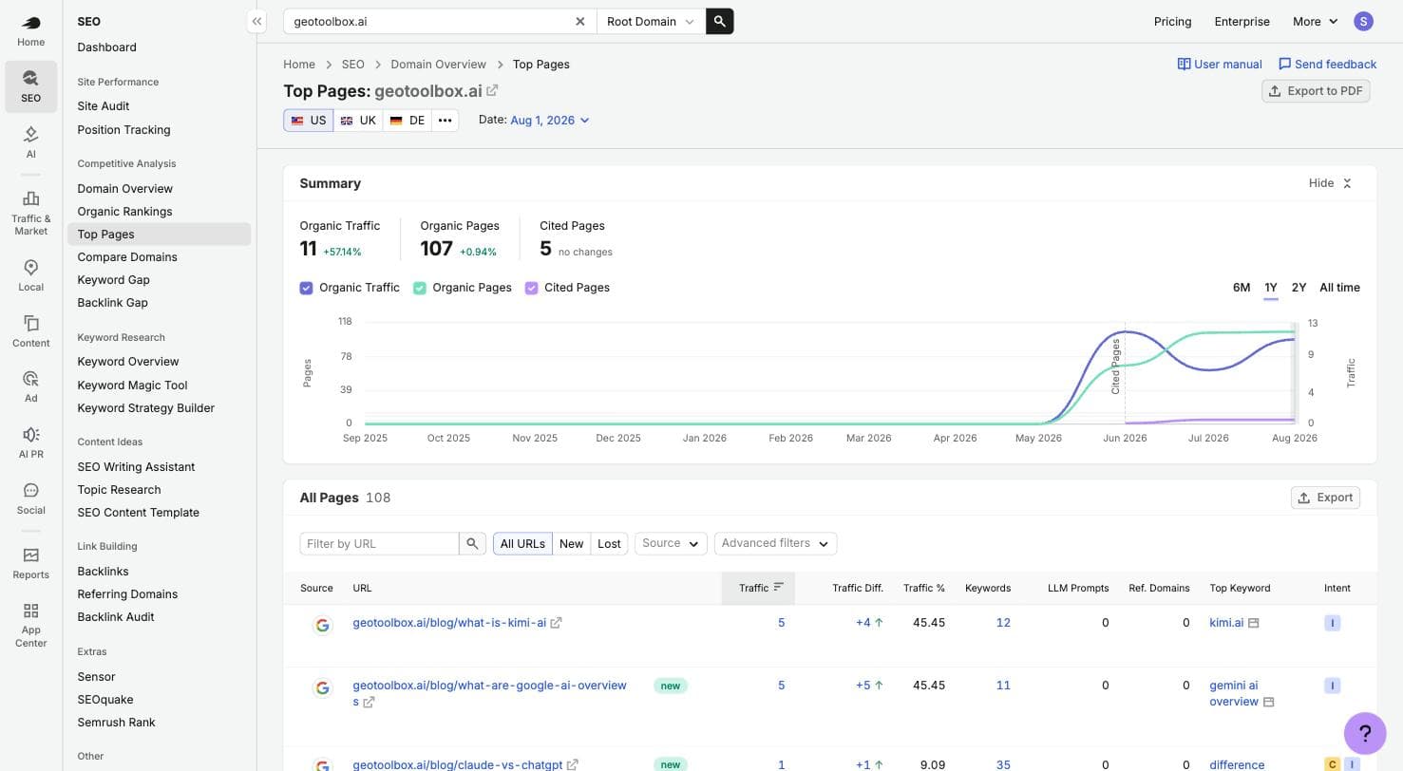The image size is (1403, 771).
Task: Toggle Organic Traffic checkbox
Action: [x=306, y=288]
